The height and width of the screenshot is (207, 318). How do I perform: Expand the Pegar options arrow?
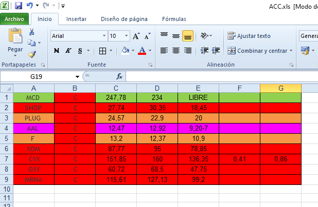(15, 55)
